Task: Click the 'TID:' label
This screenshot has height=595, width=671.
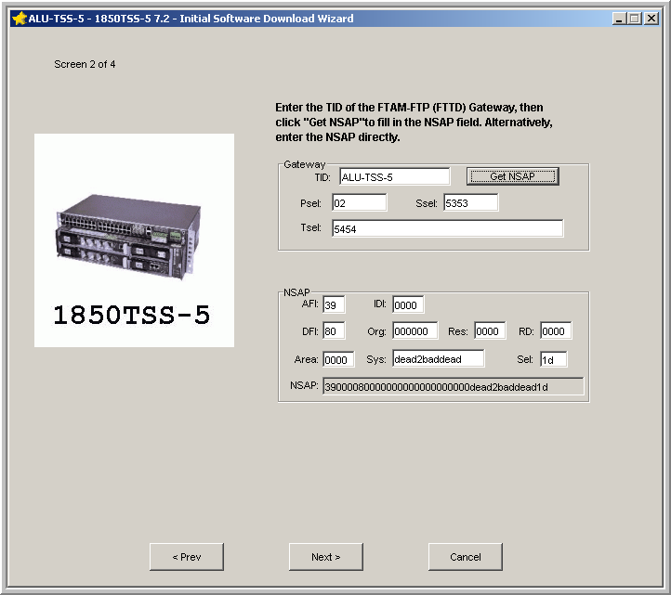Action: [322, 177]
